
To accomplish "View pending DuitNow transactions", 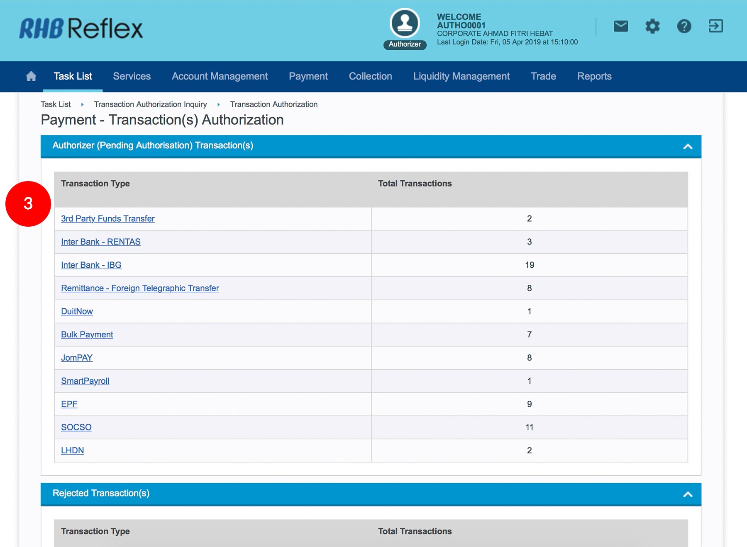I will click(x=77, y=311).
